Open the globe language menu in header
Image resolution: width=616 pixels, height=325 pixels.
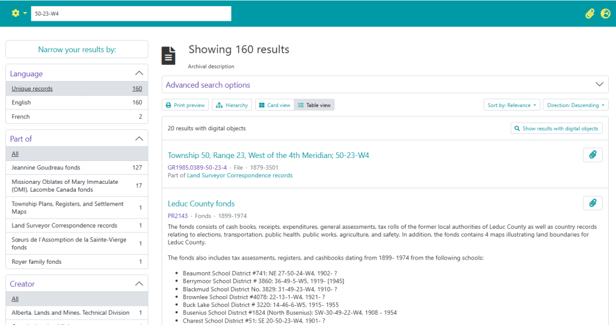click(605, 14)
